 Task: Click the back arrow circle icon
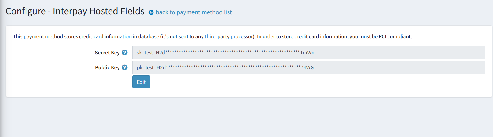[x=151, y=12]
